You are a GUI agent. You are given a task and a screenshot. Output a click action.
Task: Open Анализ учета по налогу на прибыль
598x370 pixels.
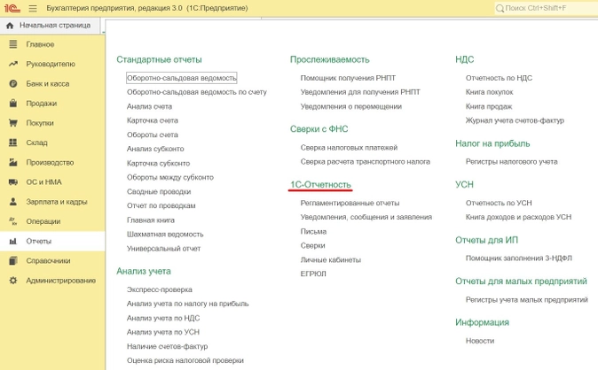click(x=187, y=304)
